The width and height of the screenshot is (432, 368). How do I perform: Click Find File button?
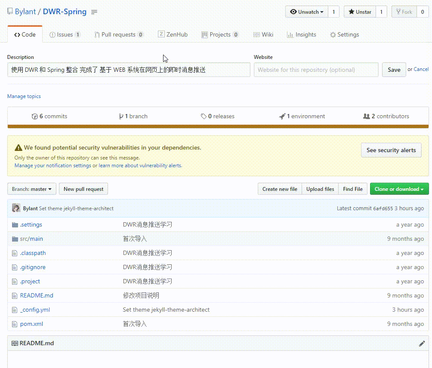[353, 189]
